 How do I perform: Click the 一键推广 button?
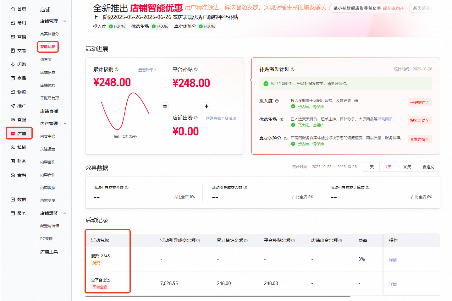click(420, 102)
